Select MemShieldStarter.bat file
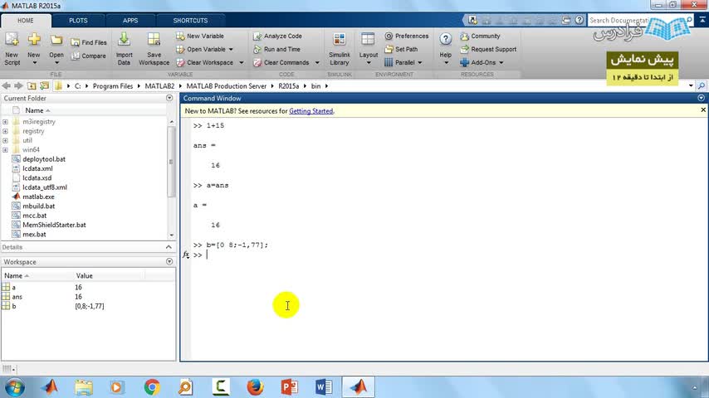The height and width of the screenshot is (398, 709). click(x=54, y=225)
